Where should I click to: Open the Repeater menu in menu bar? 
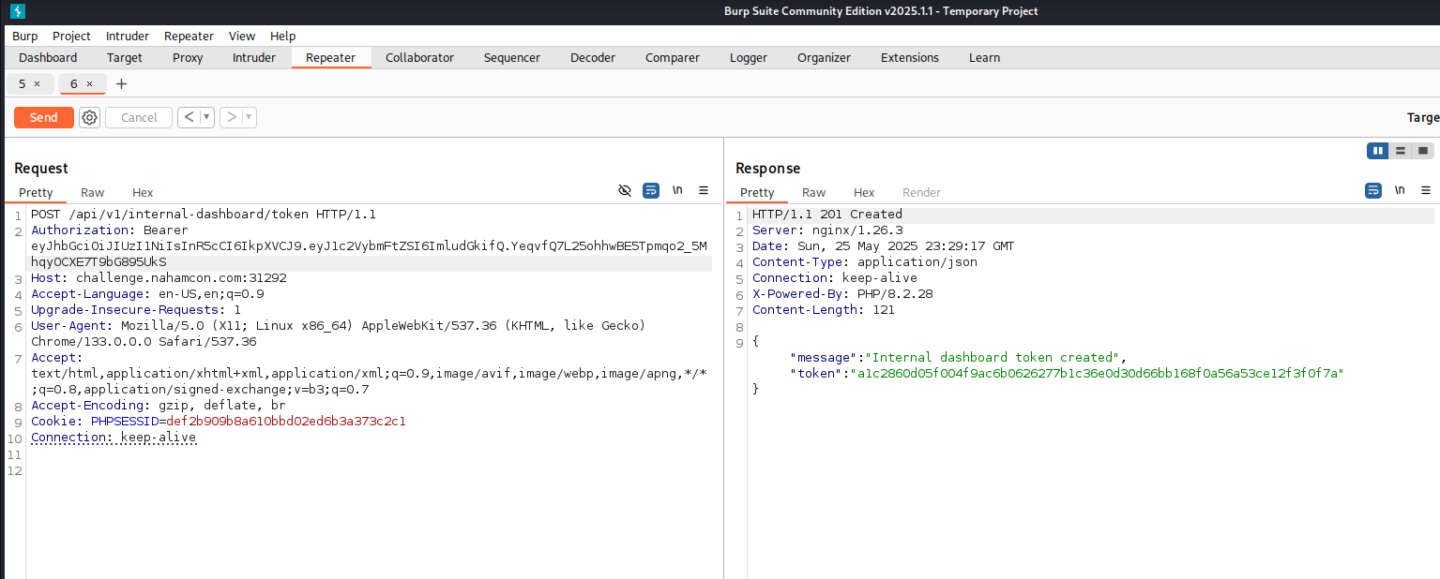189,36
